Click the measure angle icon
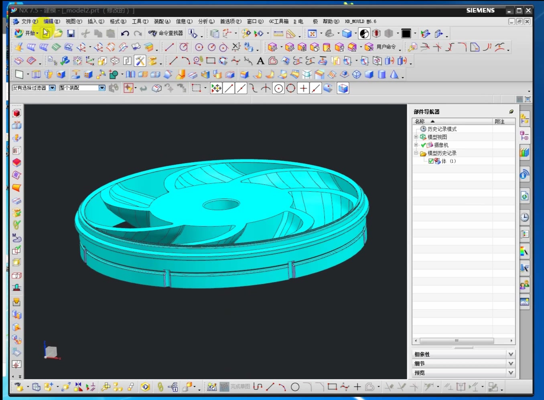 [x=291, y=33]
